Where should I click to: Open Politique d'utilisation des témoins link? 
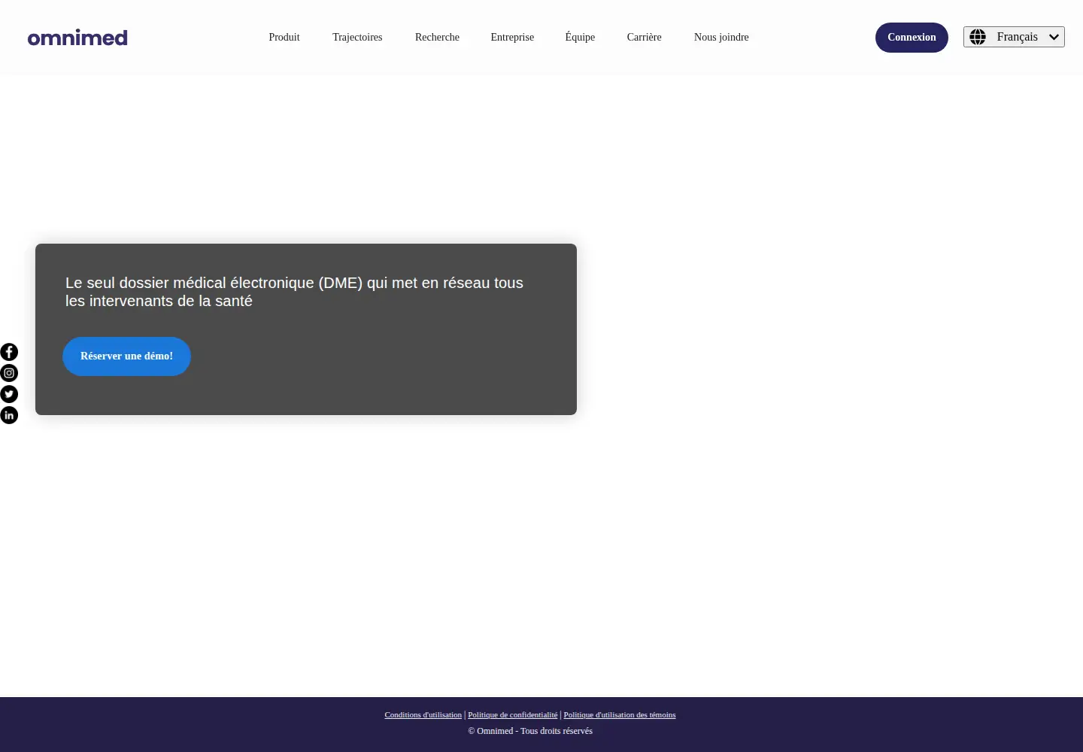pyautogui.click(x=620, y=714)
